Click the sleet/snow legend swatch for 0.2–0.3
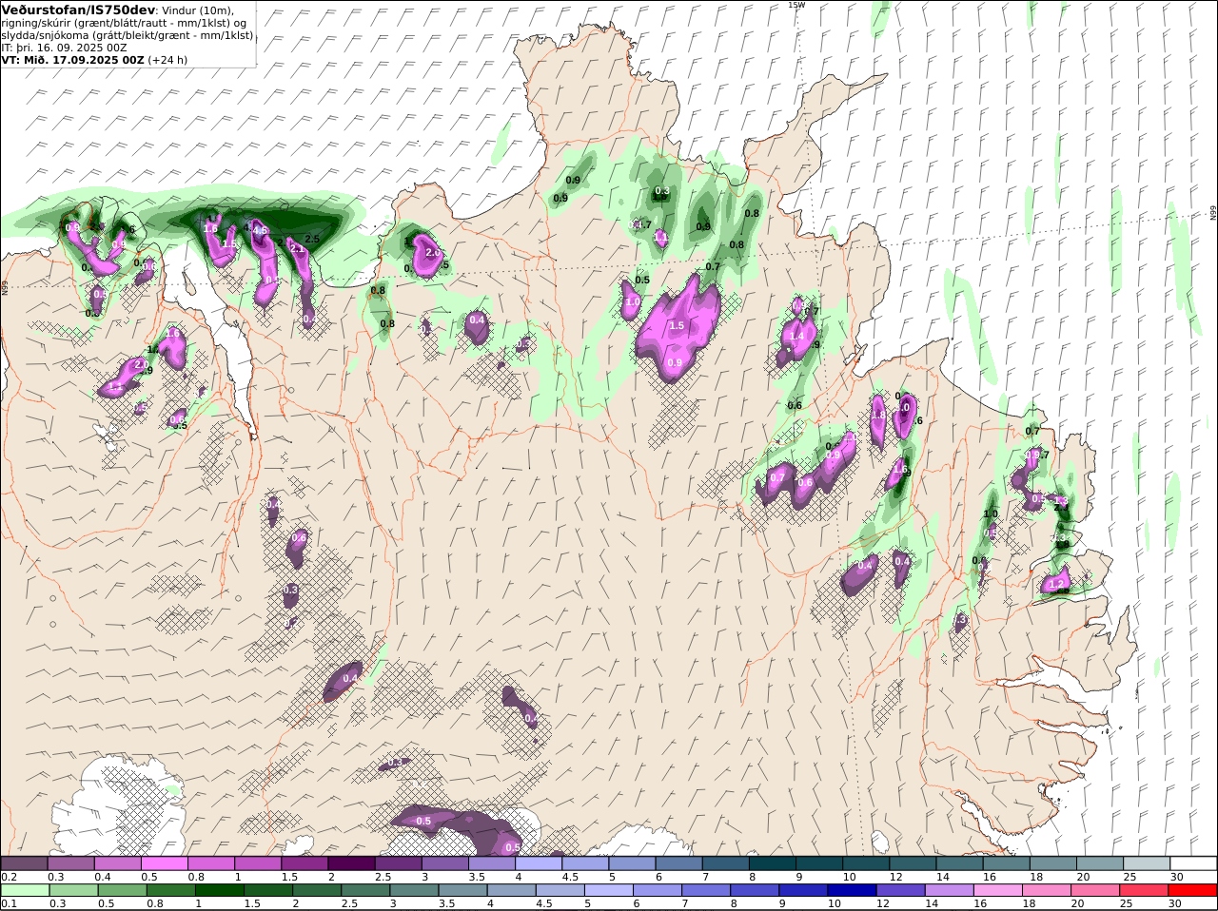The image size is (1218, 911). 24,863
